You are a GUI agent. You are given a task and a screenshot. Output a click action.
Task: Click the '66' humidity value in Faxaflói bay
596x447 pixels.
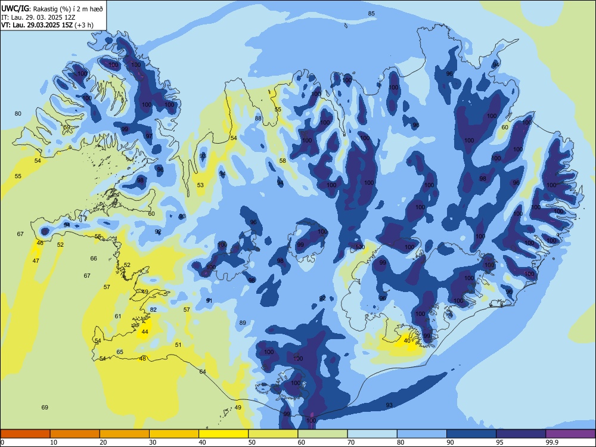coord(94,259)
